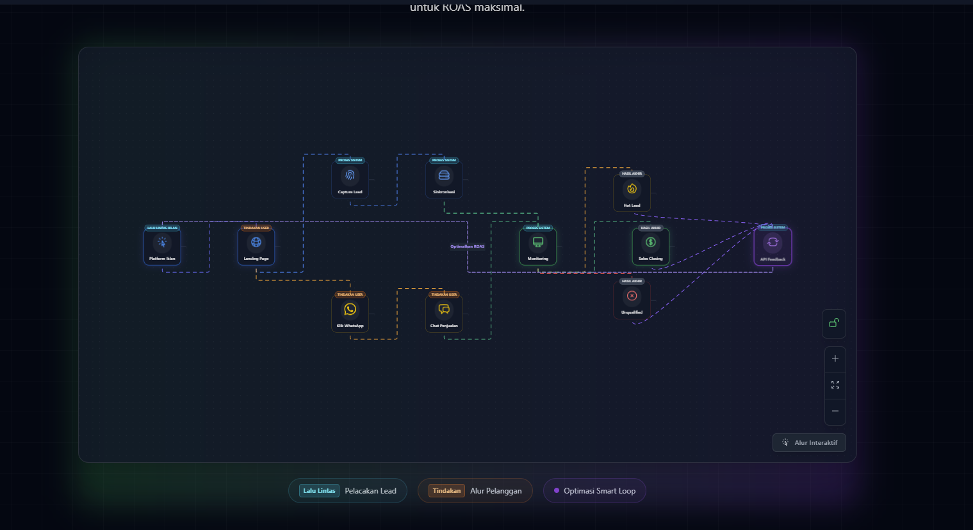
Task: Click the Optimalkan ROAS edge label
Action: click(467, 246)
